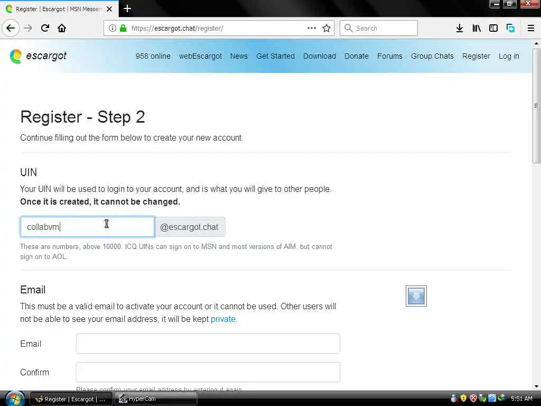The height and width of the screenshot is (406, 541).
Task: Open the Firefox hamburger menu
Action: click(531, 28)
